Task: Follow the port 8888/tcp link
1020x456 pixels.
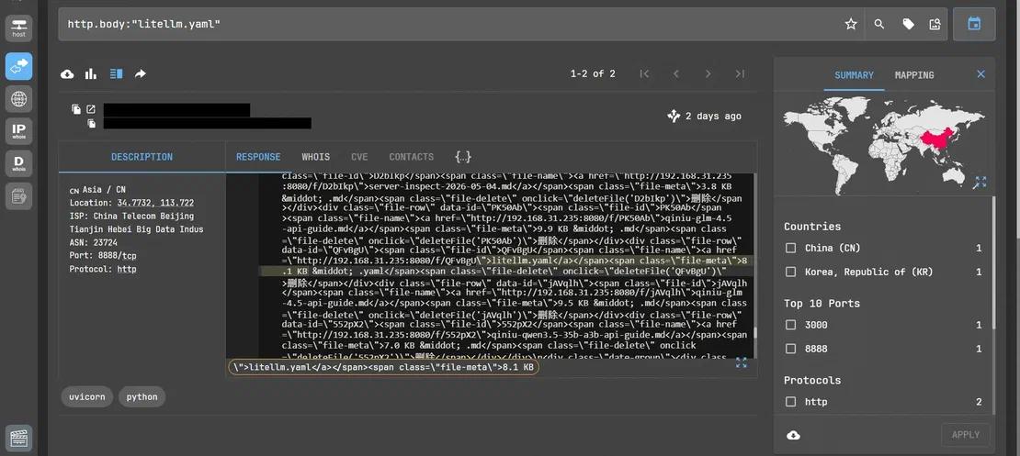Action: 116,255
